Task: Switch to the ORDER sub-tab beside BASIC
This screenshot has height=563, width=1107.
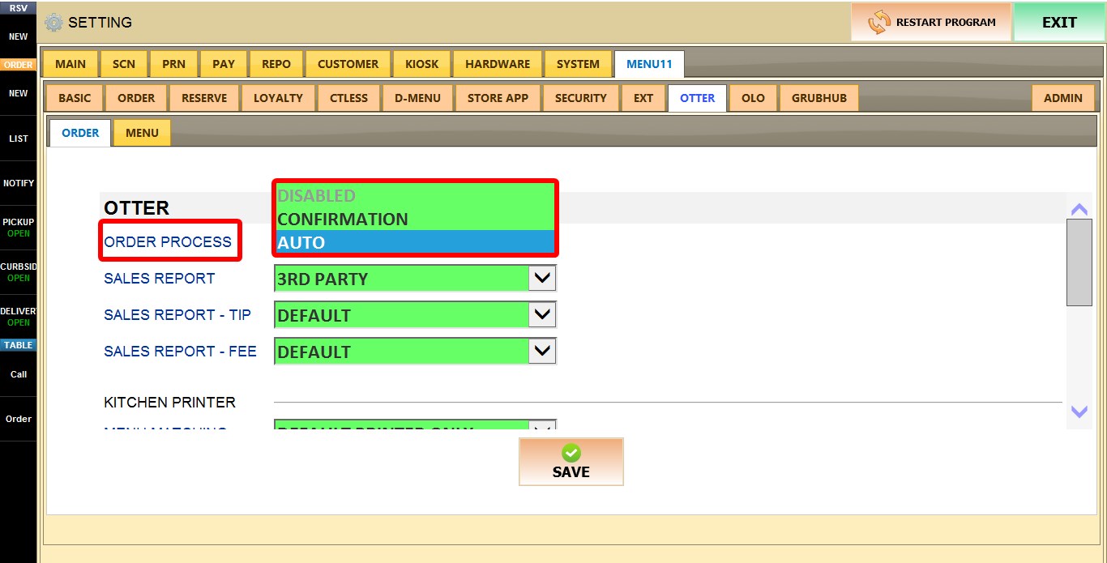Action: click(136, 98)
